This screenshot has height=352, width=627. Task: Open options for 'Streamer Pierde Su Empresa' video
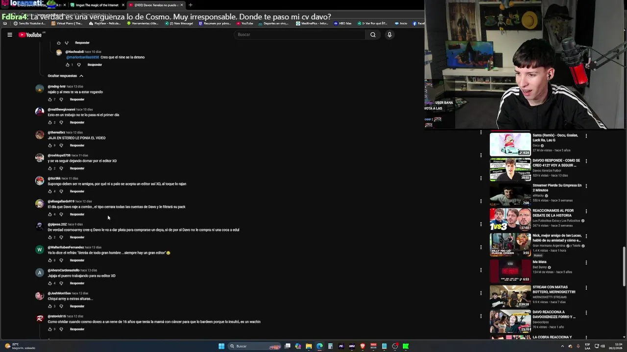(x=586, y=186)
